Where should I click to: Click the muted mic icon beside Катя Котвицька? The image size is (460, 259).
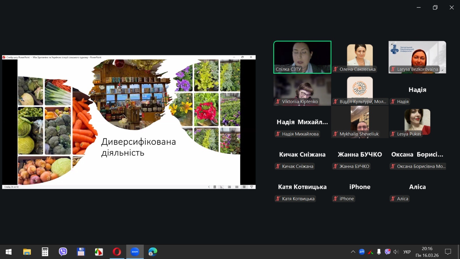[278, 199]
